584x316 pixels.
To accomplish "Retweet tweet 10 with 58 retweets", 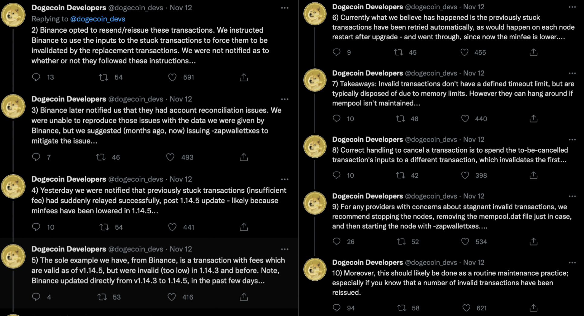I will click(401, 308).
